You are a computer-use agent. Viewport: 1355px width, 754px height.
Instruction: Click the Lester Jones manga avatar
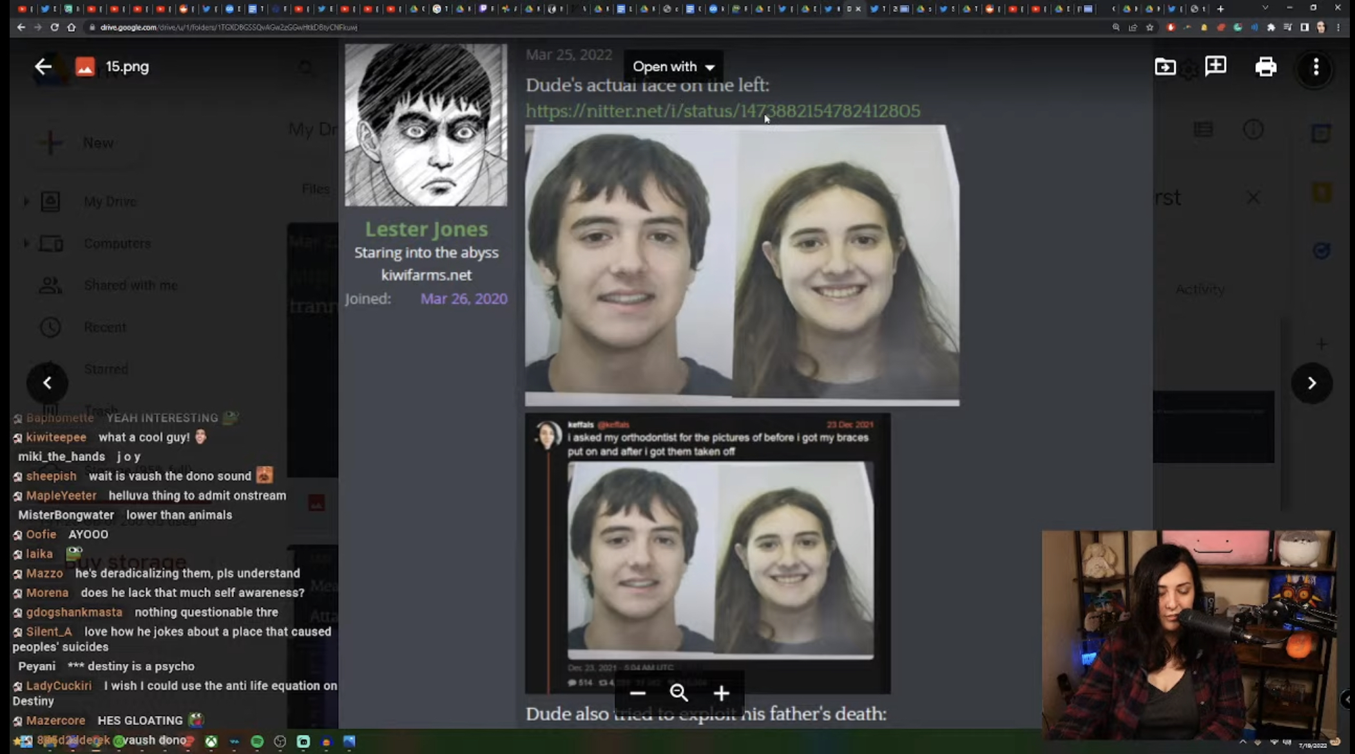click(x=426, y=125)
